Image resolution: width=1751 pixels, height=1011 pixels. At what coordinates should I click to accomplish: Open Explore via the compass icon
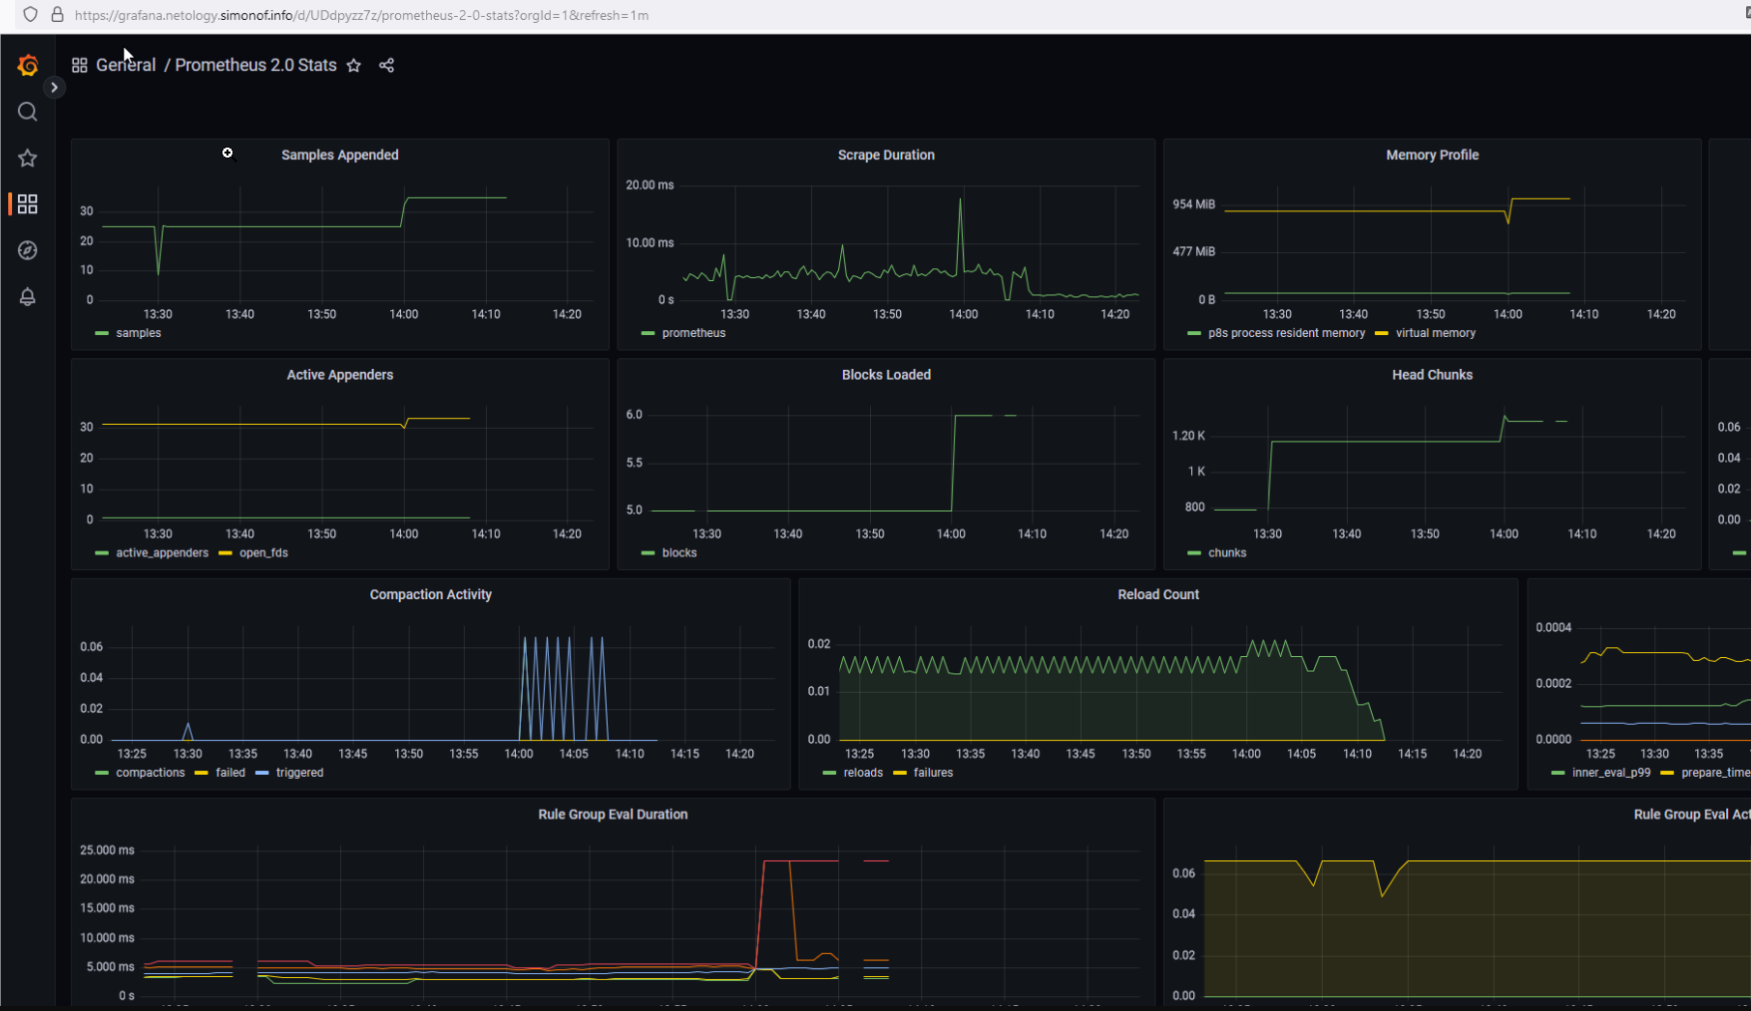[x=27, y=250]
